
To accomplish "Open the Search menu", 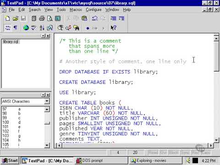I will (x=35, y=10).
